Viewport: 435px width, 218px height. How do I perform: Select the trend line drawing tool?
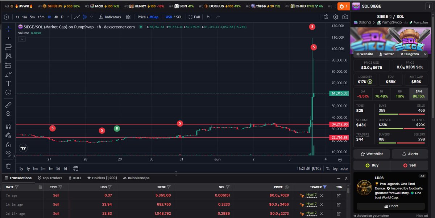pyautogui.click(x=8, y=38)
